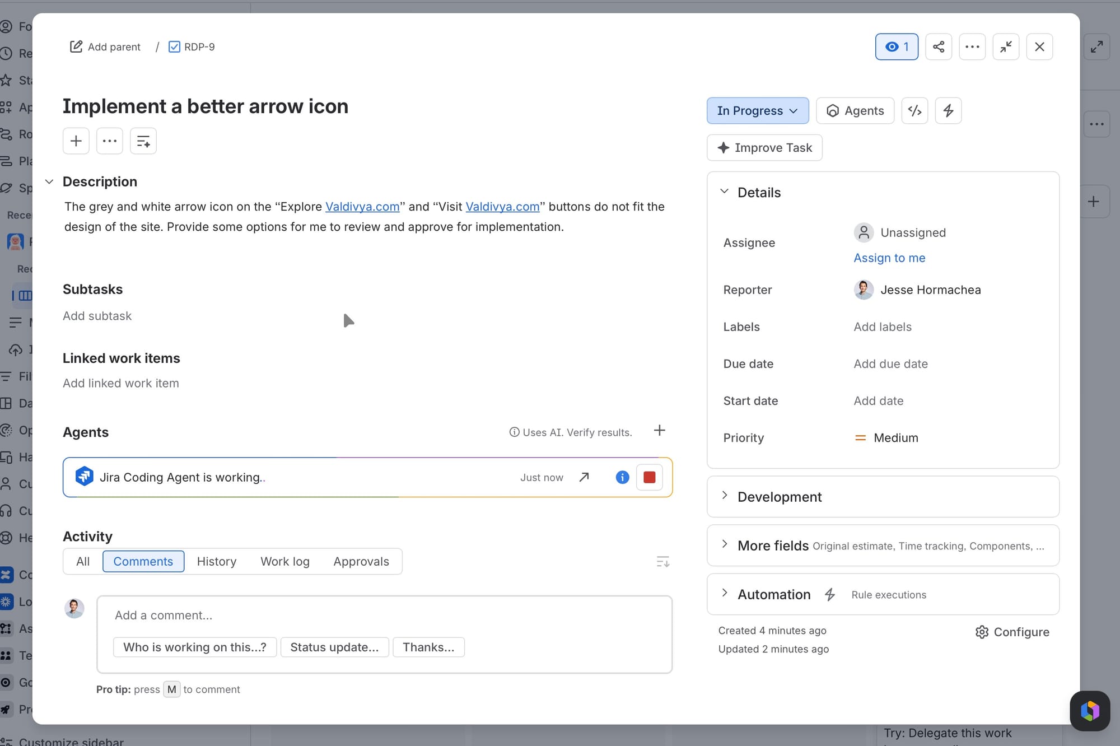This screenshot has width=1120, height=746.
Task: Click the Assign to me link
Action: (889, 258)
